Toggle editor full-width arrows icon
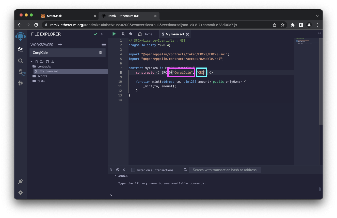 tap(319, 33)
